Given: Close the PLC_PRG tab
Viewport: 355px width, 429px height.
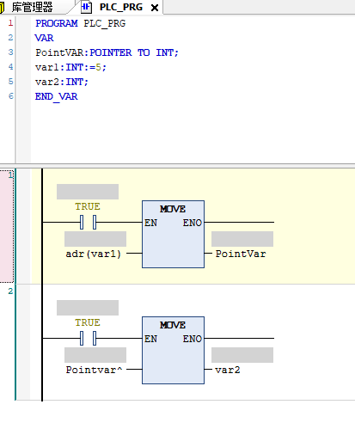Looking at the screenshot, I should pos(155,8).
